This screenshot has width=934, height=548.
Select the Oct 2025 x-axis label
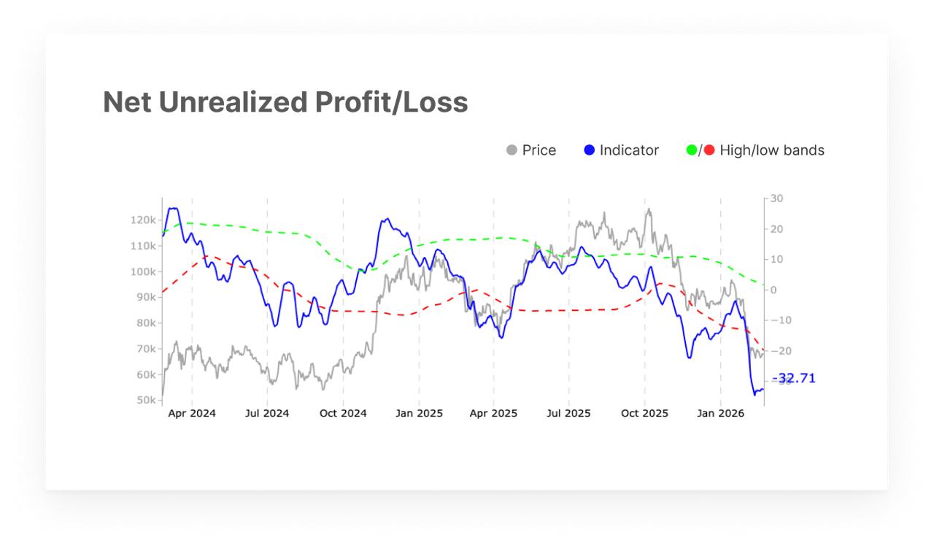point(644,414)
